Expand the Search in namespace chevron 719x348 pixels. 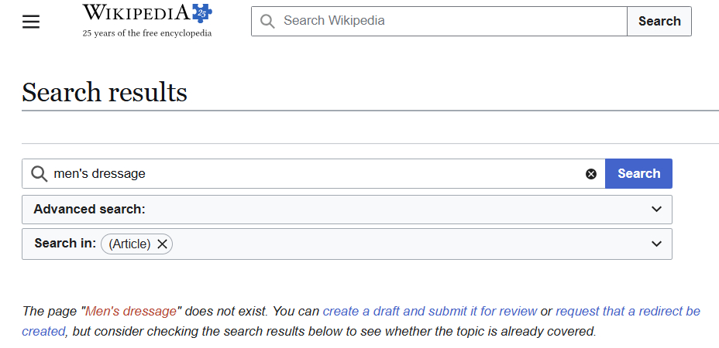tap(656, 244)
